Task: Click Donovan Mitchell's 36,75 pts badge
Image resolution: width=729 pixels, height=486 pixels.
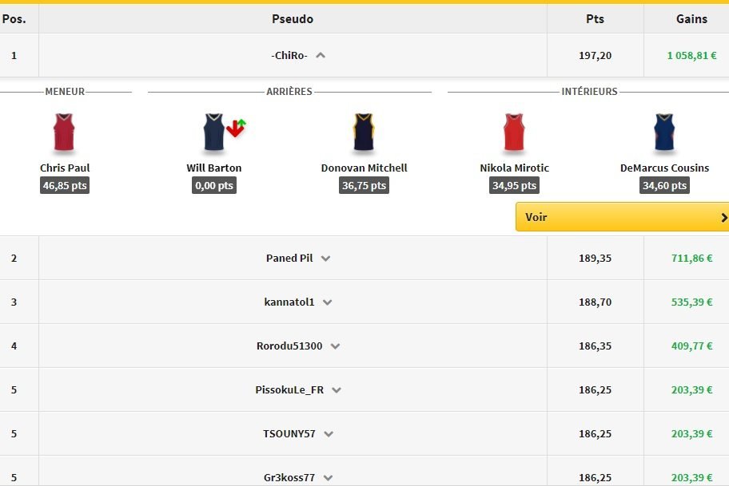Action: 364,186
